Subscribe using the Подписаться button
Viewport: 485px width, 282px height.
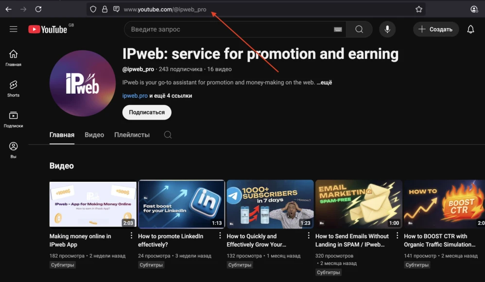tap(146, 112)
